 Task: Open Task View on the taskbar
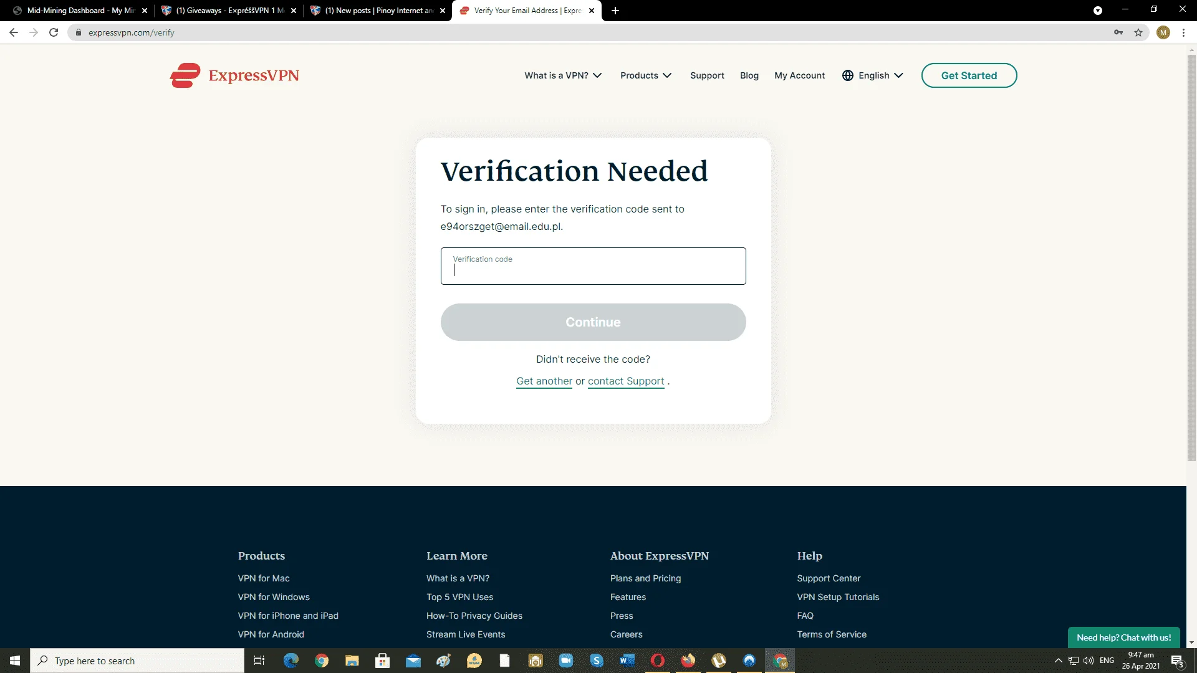pos(259,661)
